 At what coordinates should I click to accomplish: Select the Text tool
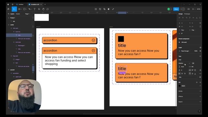tap(35, 9)
